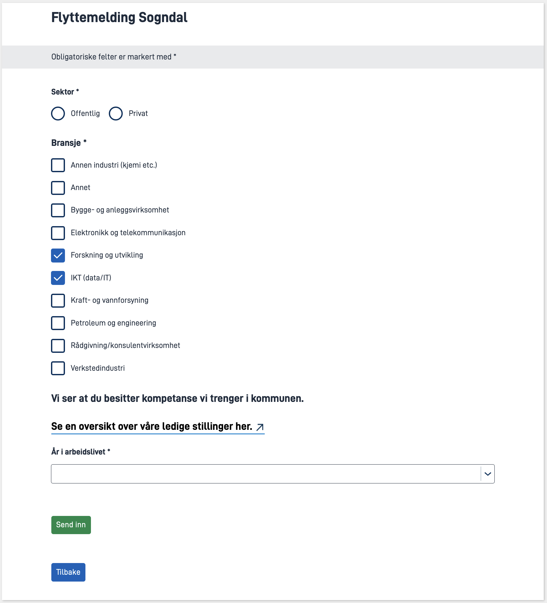The height and width of the screenshot is (603, 547).
Task: Select Petroleum og engineering checkbox
Action: (58, 323)
